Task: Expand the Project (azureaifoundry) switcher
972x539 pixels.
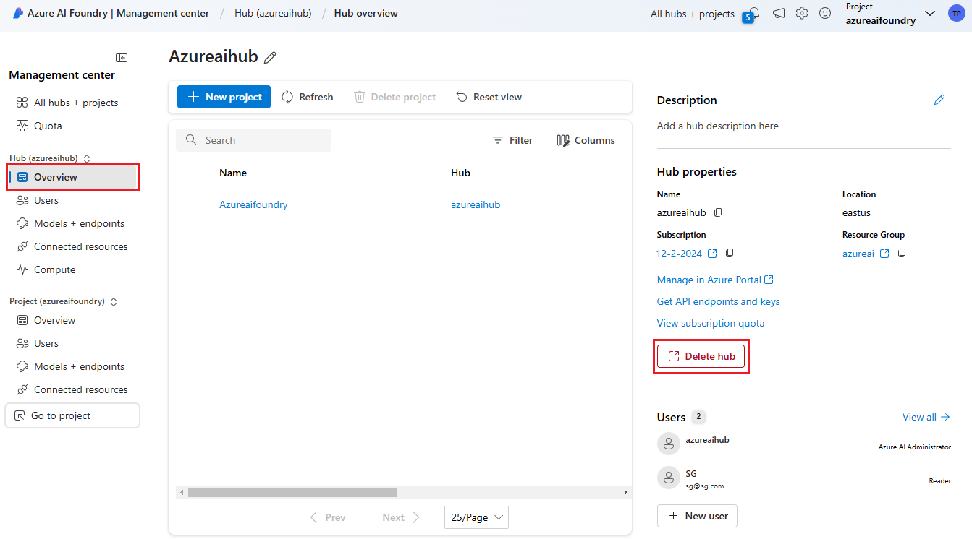Action: click(114, 301)
